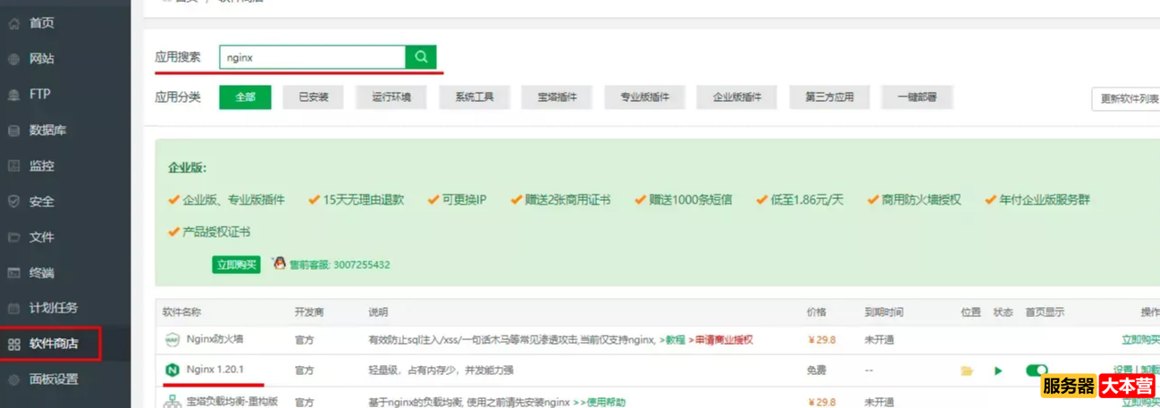Click the 软件名称 column header
1160x408 pixels.
coord(181,312)
